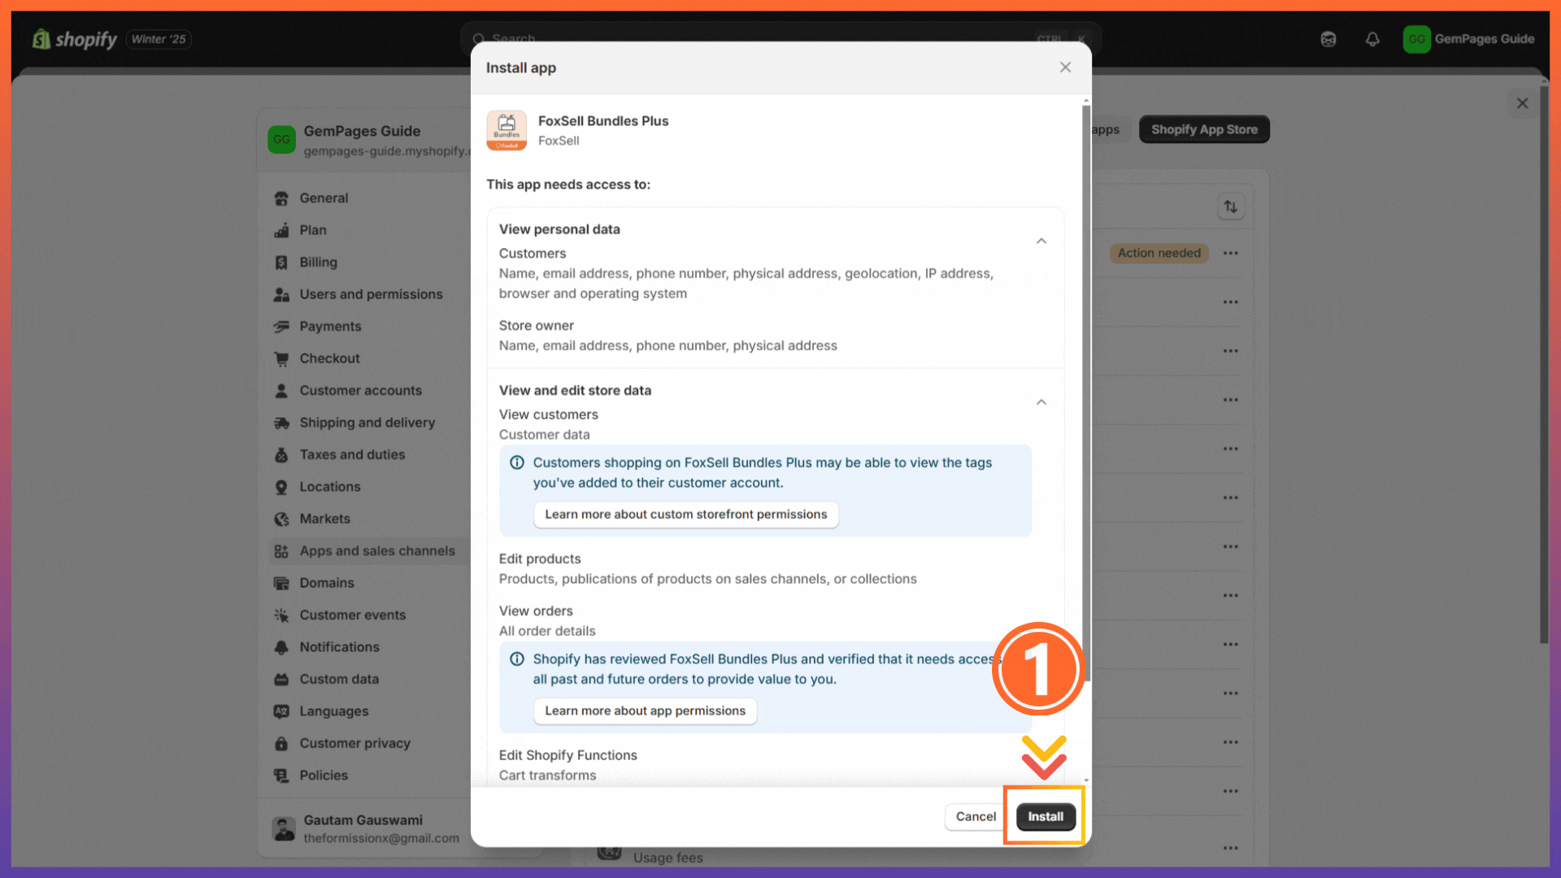
Task: Click Cancel in the install dialog
Action: (x=976, y=816)
